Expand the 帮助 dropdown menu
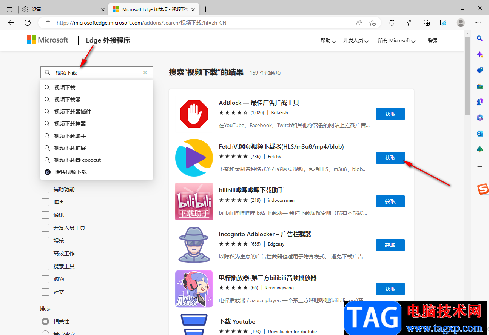This screenshot has height=335, width=489. [328, 41]
